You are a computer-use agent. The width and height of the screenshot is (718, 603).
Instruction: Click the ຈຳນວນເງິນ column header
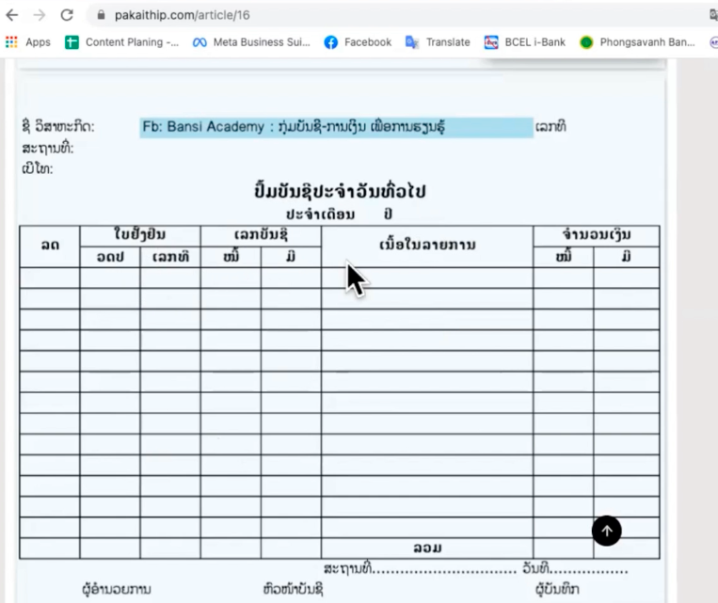597,235
